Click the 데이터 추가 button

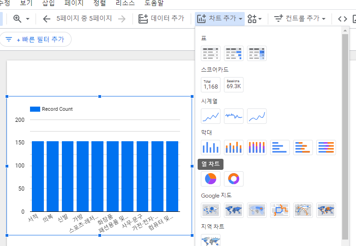click(162, 18)
